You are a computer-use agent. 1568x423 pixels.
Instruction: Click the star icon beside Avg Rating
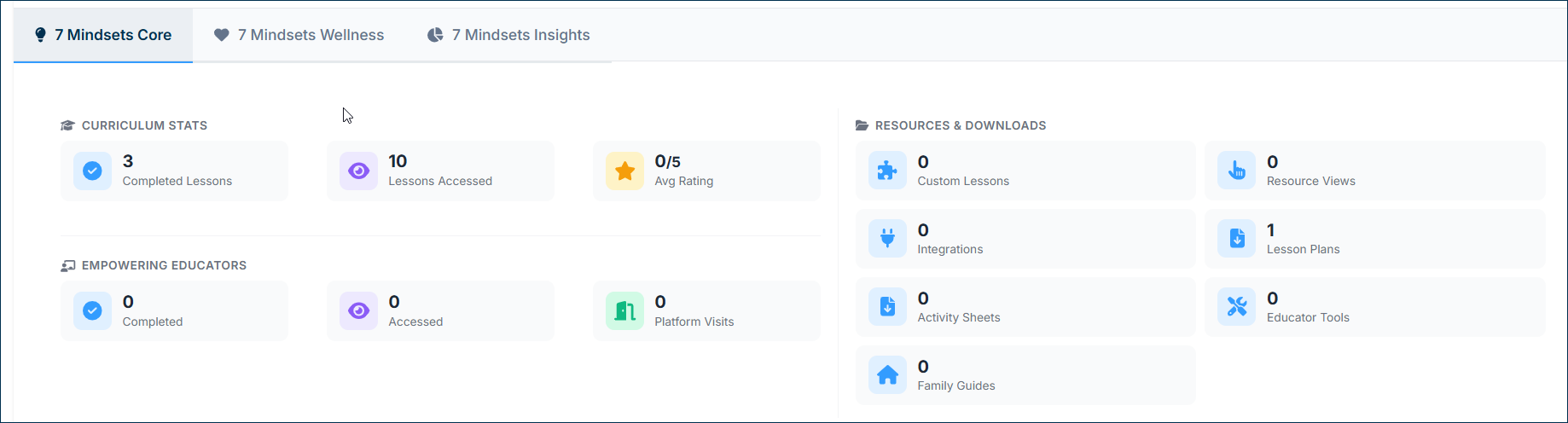tap(624, 171)
